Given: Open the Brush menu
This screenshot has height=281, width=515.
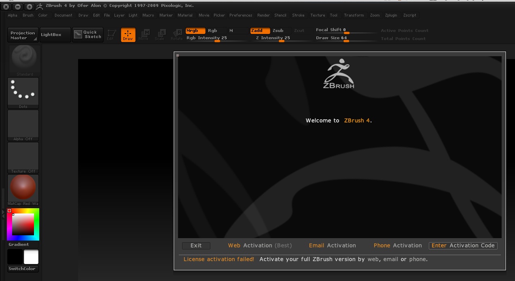Looking at the screenshot, I should coord(28,15).
